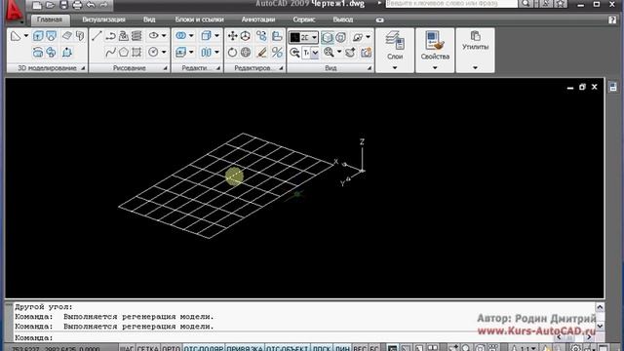Toggle СЕТКА grid display in status bar
Image resolution: width=624 pixels, height=351 pixels.
click(147, 348)
